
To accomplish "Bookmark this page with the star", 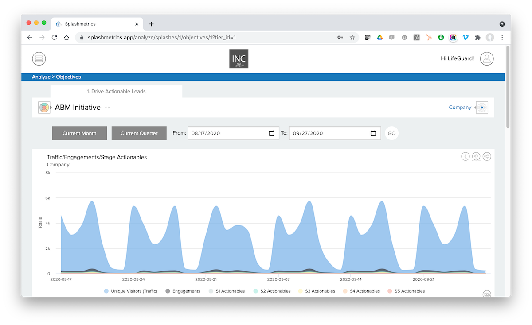I will 352,38.
